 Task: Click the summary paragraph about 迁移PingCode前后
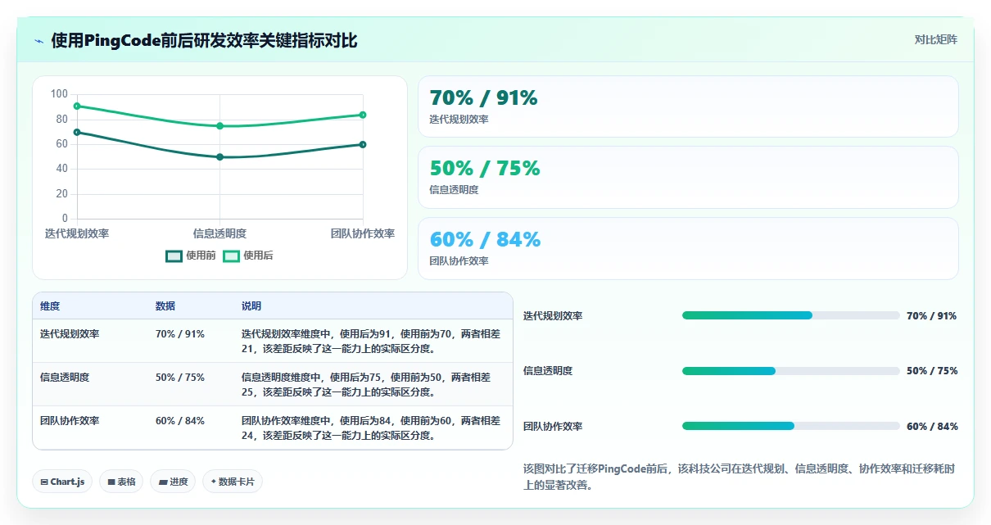(x=739, y=477)
